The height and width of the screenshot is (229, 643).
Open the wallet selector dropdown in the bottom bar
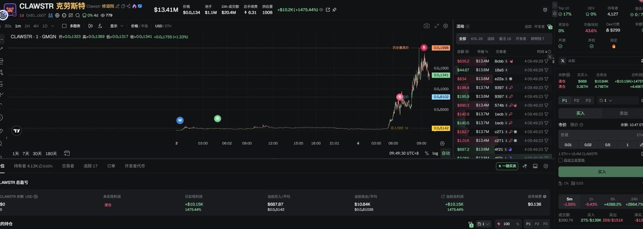tap(483, 224)
